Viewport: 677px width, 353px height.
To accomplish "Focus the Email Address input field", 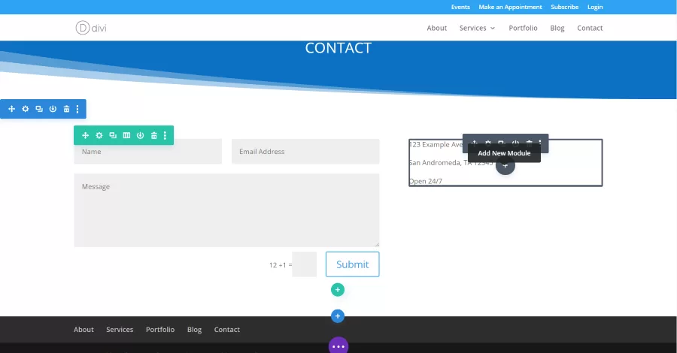I will click(305, 151).
